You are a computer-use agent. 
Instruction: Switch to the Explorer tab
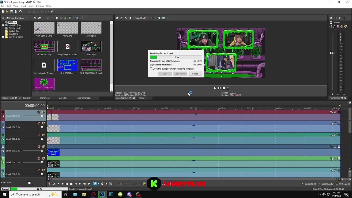(x=27, y=98)
